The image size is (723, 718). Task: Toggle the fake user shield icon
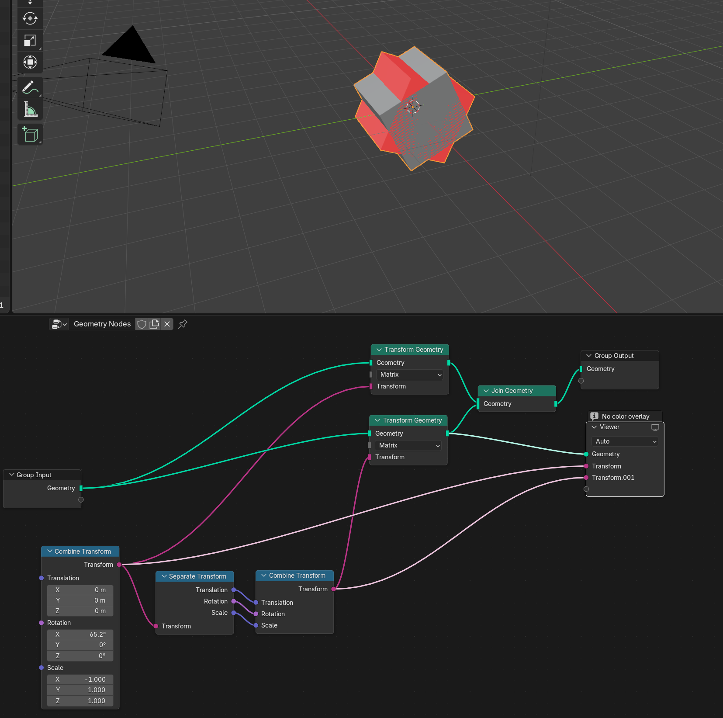coord(142,324)
